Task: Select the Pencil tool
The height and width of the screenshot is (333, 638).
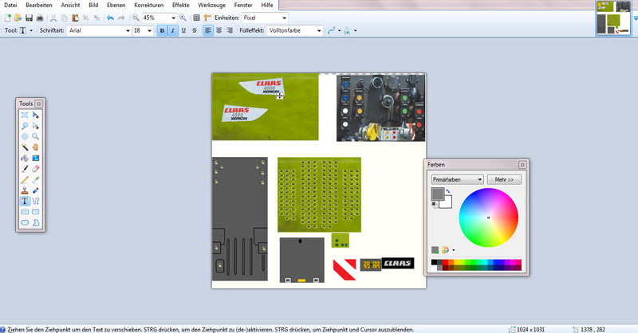Action: pyautogui.click(x=25, y=179)
